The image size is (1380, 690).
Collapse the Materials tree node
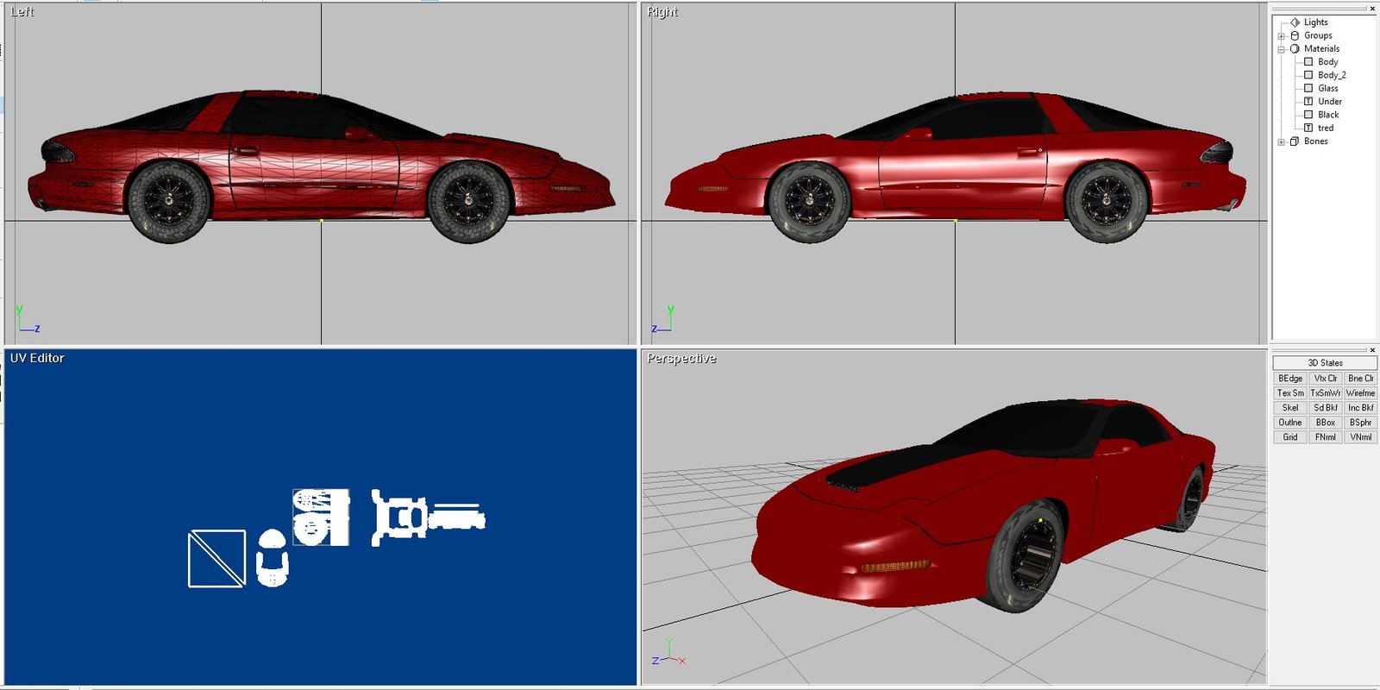(1282, 49)
